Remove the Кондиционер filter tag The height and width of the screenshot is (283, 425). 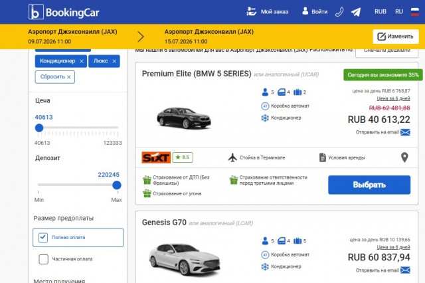(82, 61)
